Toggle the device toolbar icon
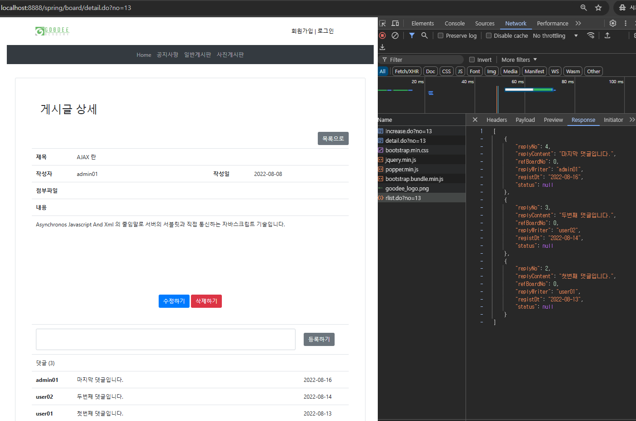Image resolution: width=636 pixels, height=421 pixels. 395,23
